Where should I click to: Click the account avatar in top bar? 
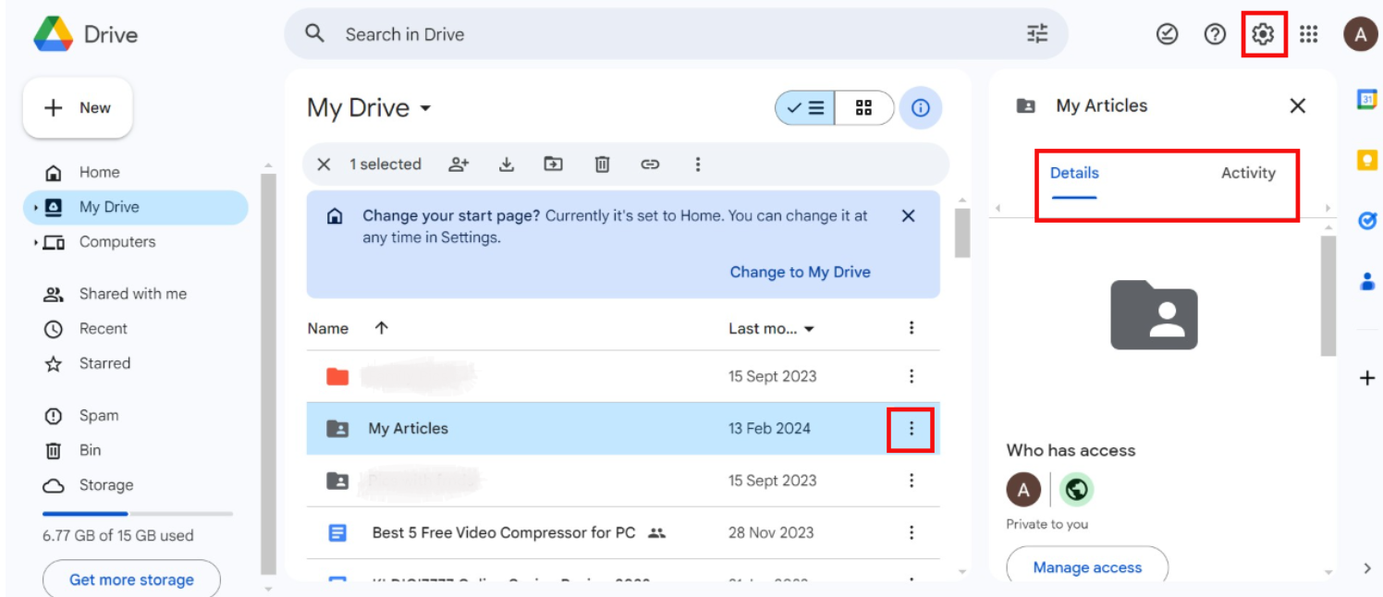click(1360, 34)
